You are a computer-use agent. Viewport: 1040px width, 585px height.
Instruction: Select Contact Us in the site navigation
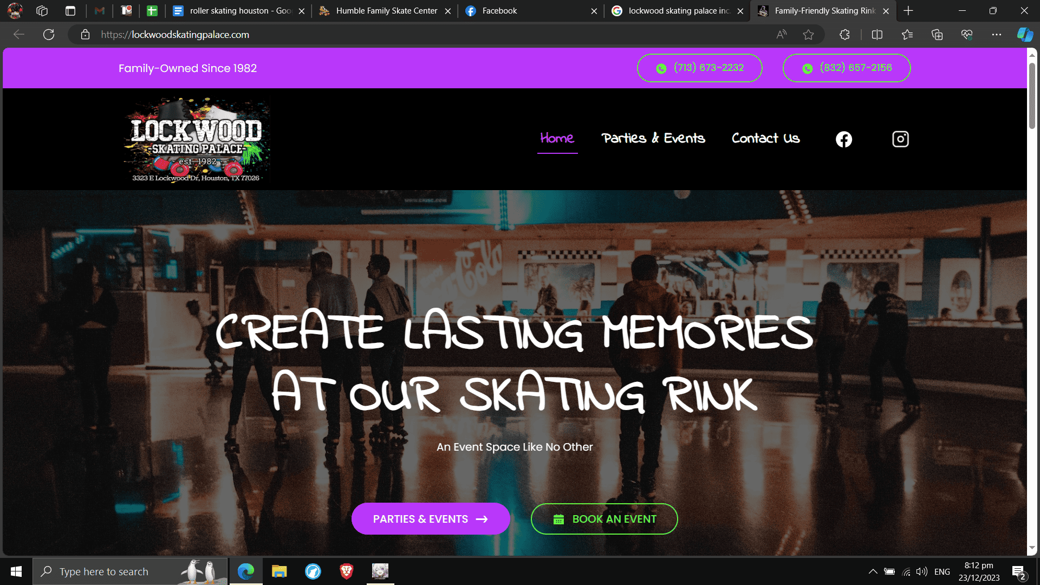click(x=765, y=139)
